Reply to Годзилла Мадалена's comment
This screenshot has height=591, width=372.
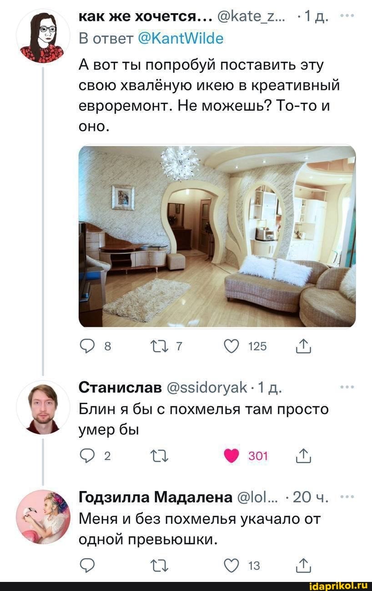(x=86, y=566)
